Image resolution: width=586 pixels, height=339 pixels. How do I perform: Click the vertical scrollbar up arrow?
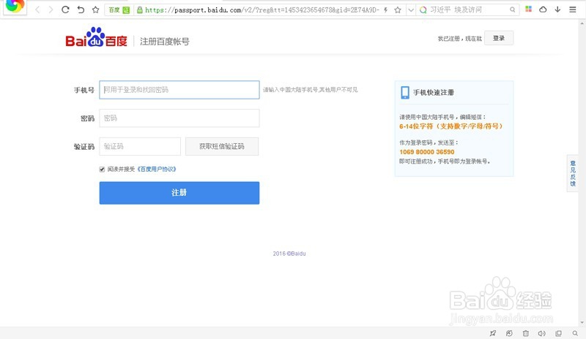(x=582, y=23)
